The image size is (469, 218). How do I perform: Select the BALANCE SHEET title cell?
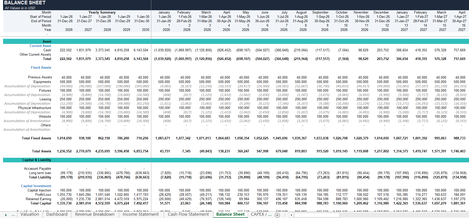click(25, 3)
